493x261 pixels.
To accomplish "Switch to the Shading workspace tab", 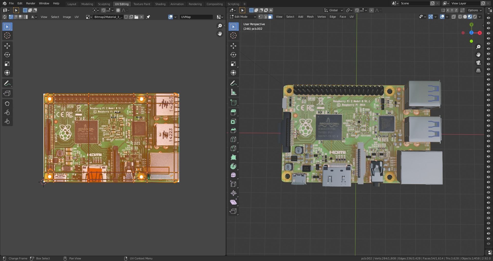I will click(160, 4).
